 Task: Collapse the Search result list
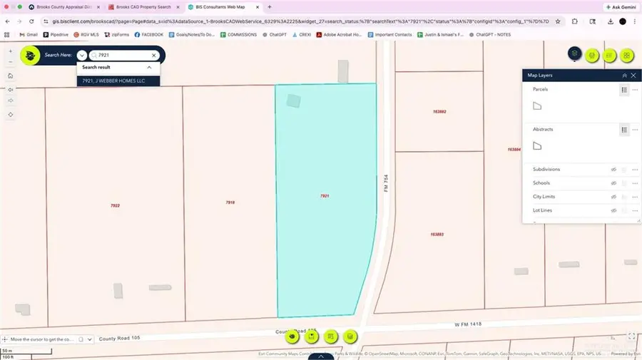point(149,67)
